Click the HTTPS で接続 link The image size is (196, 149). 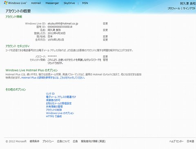tap(54, 116)
